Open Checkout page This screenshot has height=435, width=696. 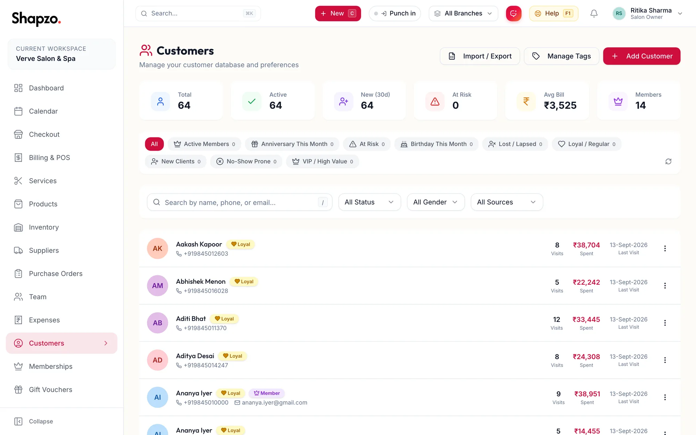pos(62,134)
